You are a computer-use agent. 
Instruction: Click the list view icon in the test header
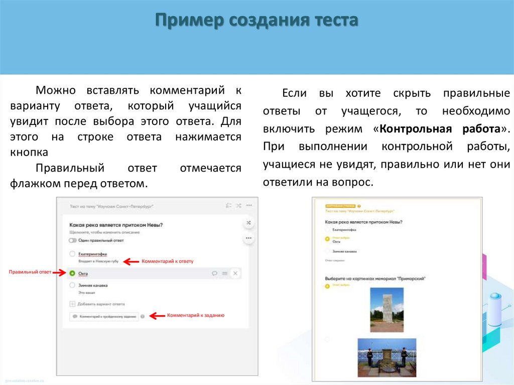228,206
